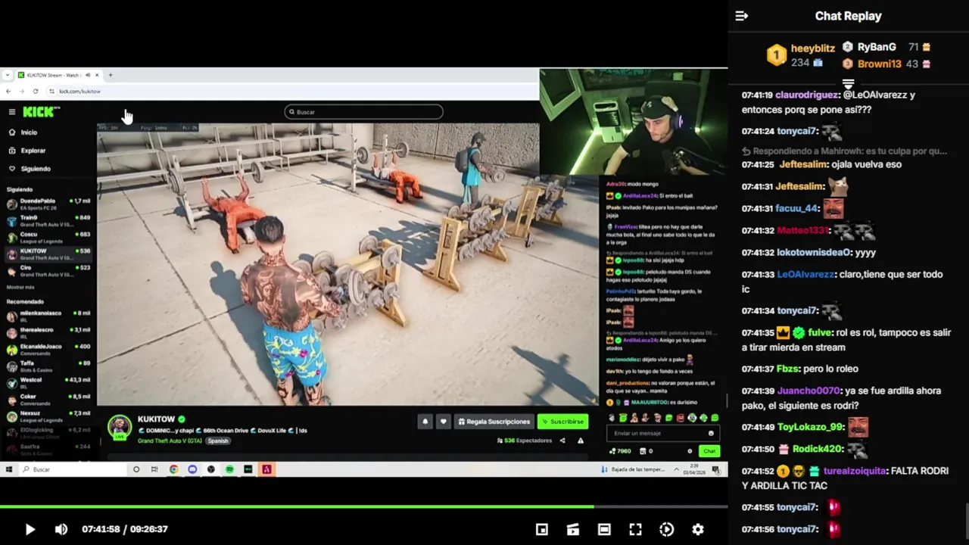Open the Explorar sidebar item
Viewport: 969px width, 545px height.
[x=26, y=151]
